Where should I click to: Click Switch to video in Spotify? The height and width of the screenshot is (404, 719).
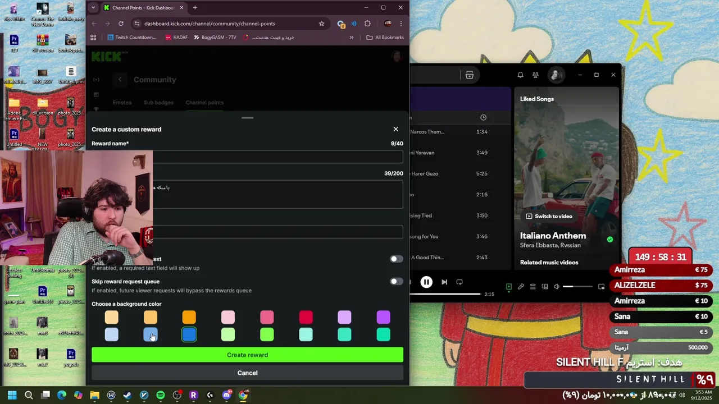point(549,216)
